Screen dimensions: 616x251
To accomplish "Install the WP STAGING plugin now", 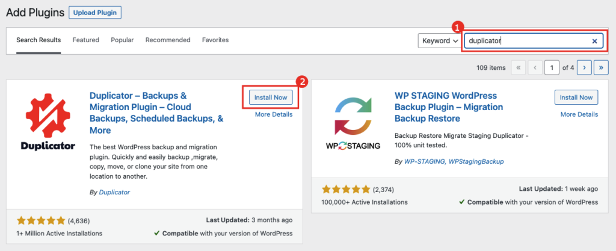I will pyautogui.click(x=576, y=98).
